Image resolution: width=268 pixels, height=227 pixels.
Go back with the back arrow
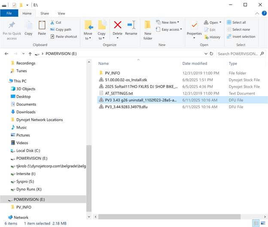click(7, 54)
